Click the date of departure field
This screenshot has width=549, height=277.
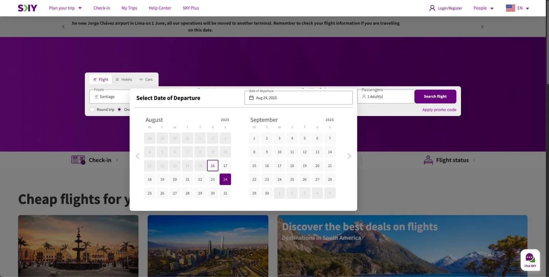click(298, 97)
